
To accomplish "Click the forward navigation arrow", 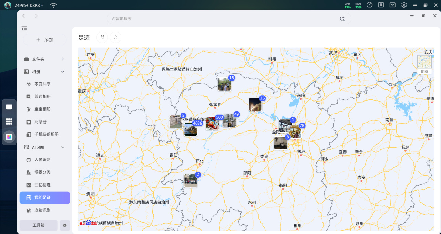I will pos(36,16).
